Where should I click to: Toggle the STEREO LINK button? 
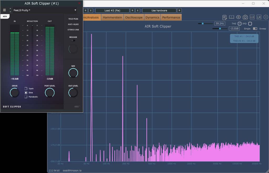tap(73, 30)
